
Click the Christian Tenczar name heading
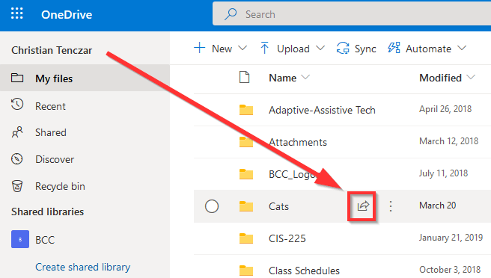pyautogui.click(x=52, y=50)
